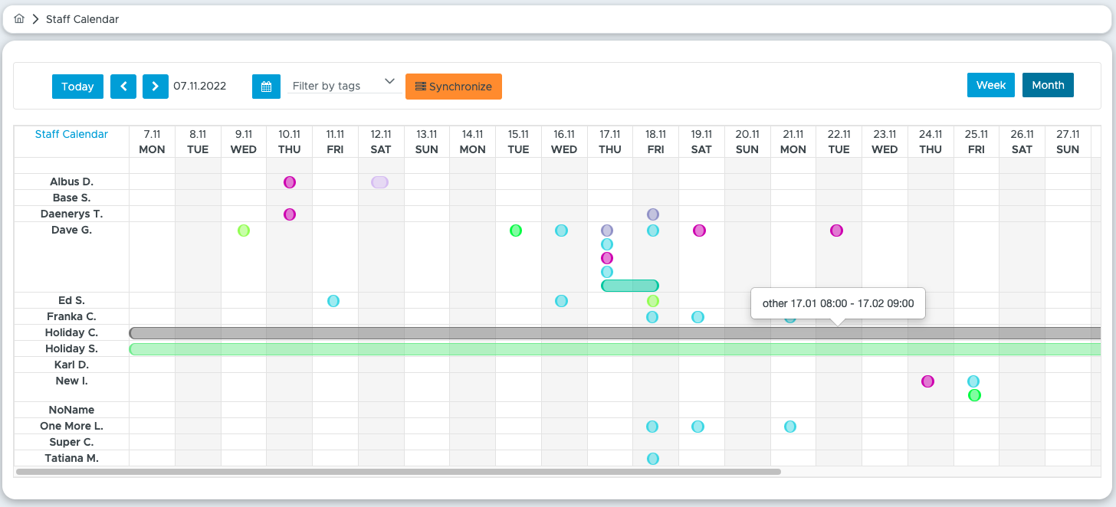1116x507 pixels.
Task: Click the home breadcrumb icon
Action: (x=19, y=19)
